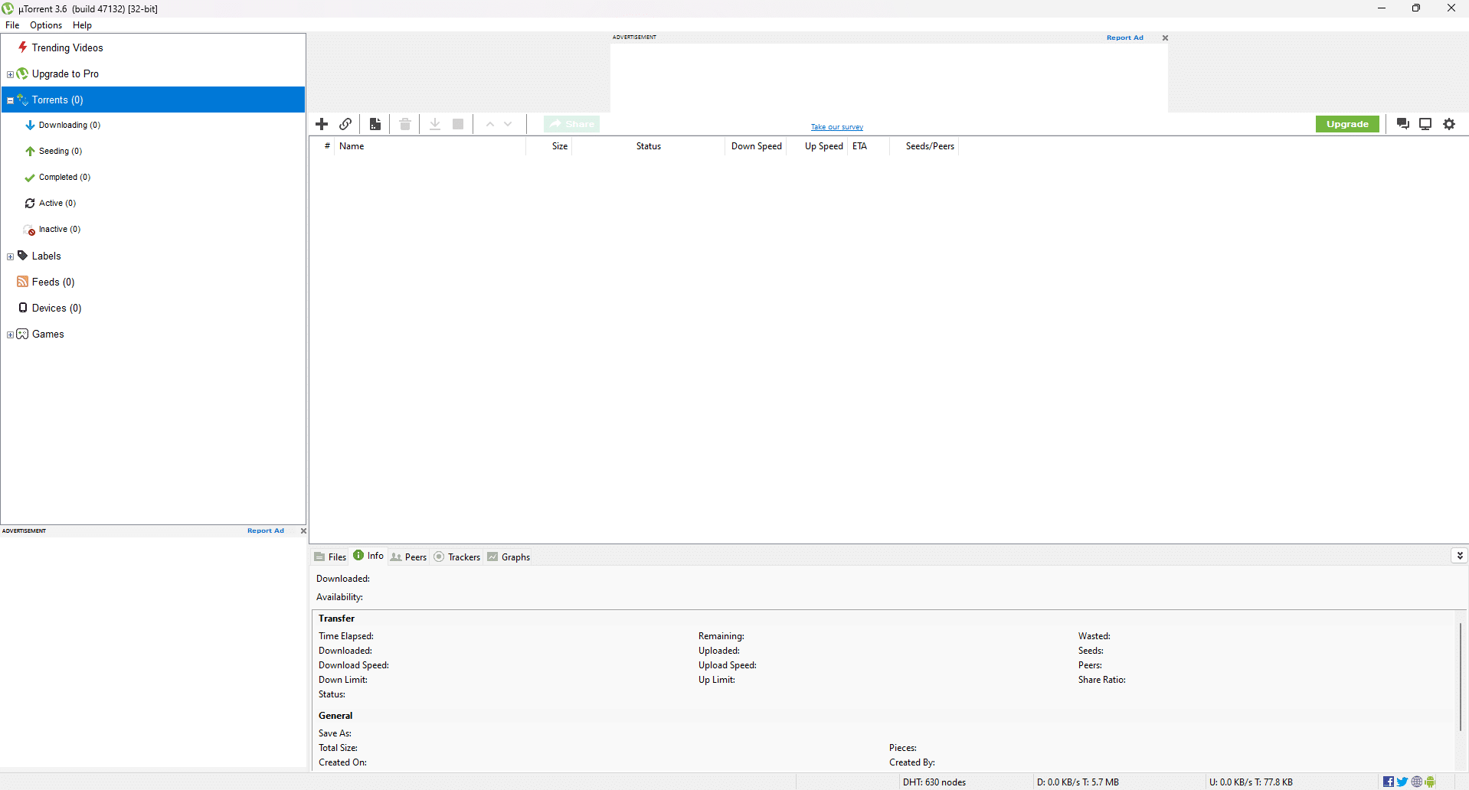
Task: Open the Options menu
Action: click(x=46, y=25)
